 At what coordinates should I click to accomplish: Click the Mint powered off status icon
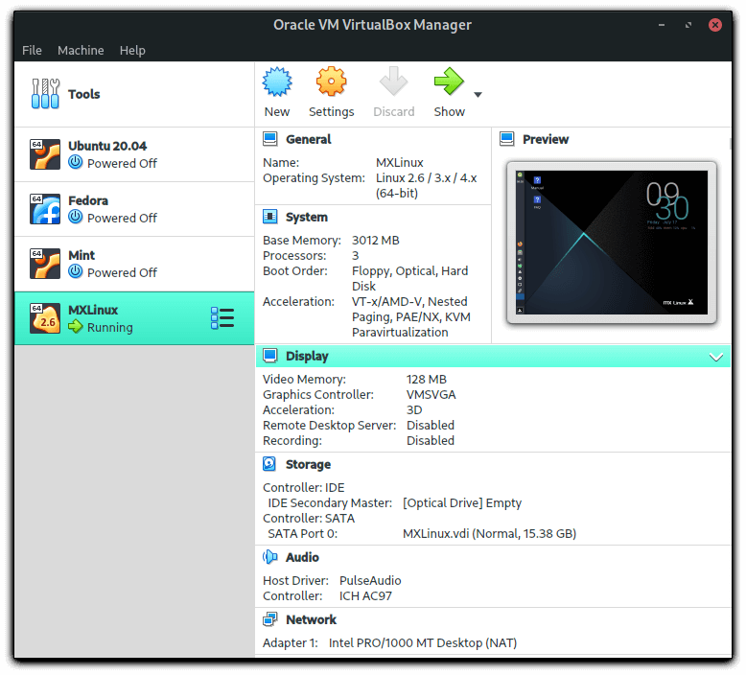[x=75, y=272]
